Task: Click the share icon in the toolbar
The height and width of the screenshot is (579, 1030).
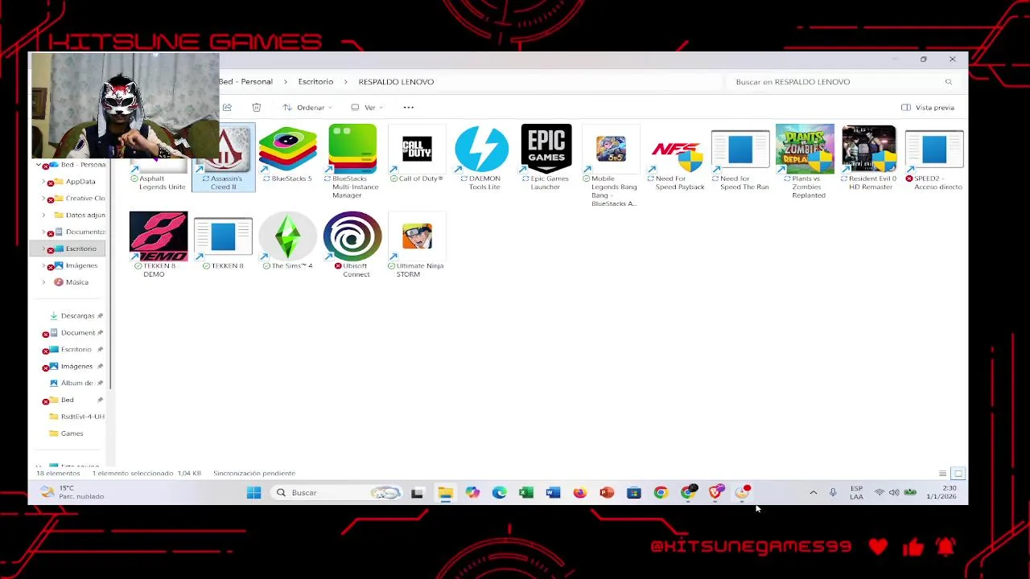Action: (x=227, y=107)
